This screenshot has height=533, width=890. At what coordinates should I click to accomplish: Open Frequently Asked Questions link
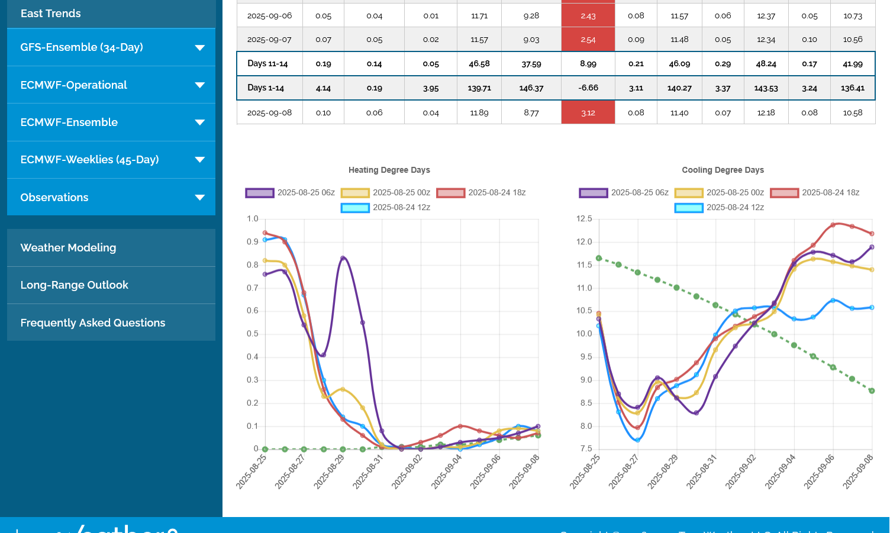[x=93, y=323]
